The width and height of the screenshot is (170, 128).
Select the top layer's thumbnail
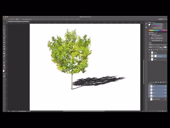point(152,53)
